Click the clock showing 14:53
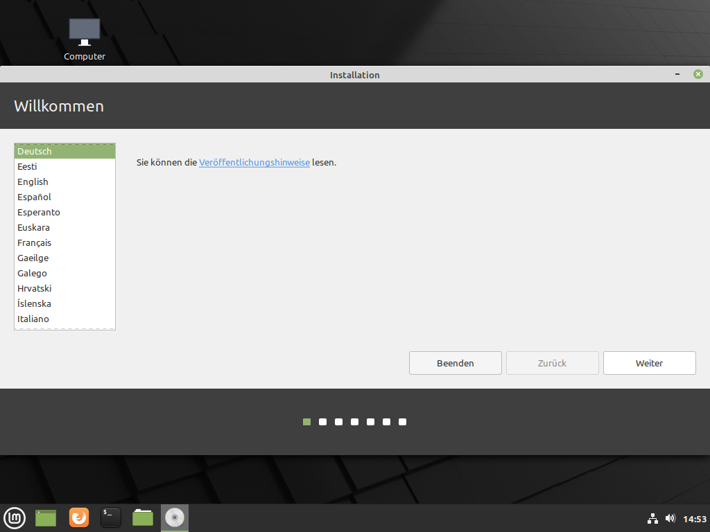 pos(694,519)
